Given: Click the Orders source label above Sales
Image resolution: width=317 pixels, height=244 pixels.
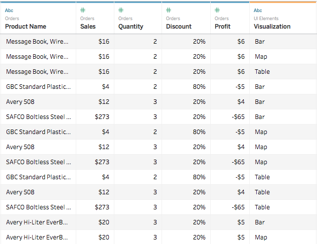Looking at the screenshot, I should (87, 19).
